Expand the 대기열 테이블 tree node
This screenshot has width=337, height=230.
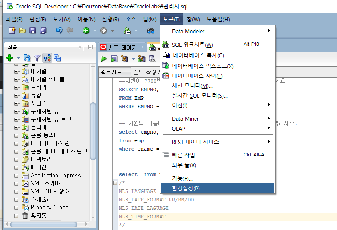[16, 79]
